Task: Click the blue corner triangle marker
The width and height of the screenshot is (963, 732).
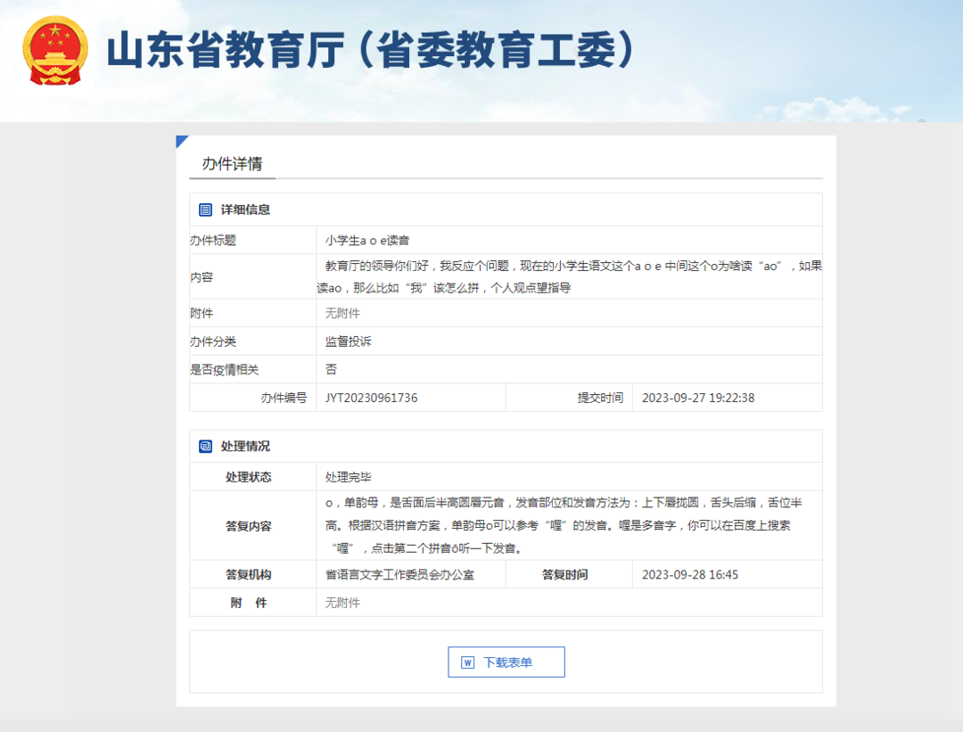Action: [x=181, y=141]
